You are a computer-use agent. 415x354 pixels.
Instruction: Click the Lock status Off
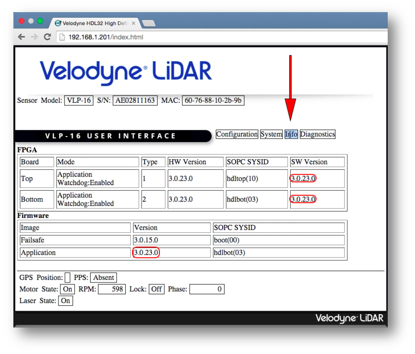(156, 289)
